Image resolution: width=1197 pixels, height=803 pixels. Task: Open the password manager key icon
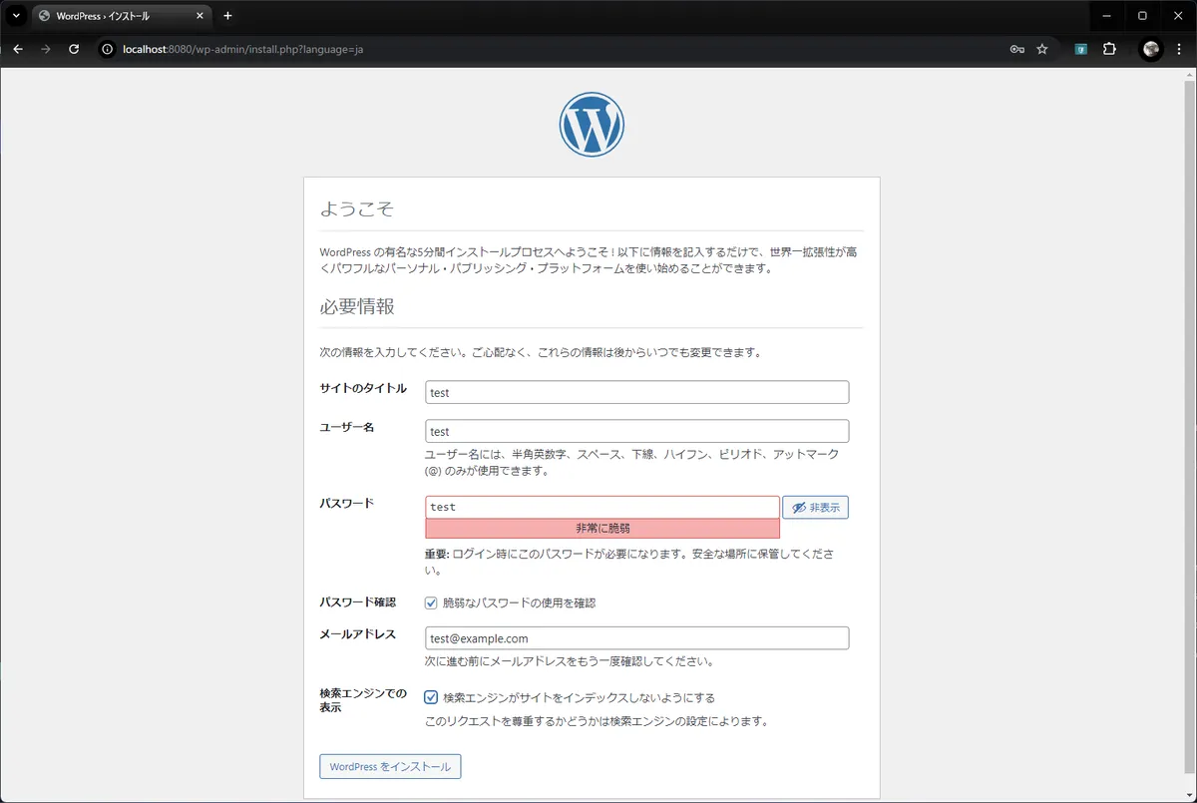1016,49
